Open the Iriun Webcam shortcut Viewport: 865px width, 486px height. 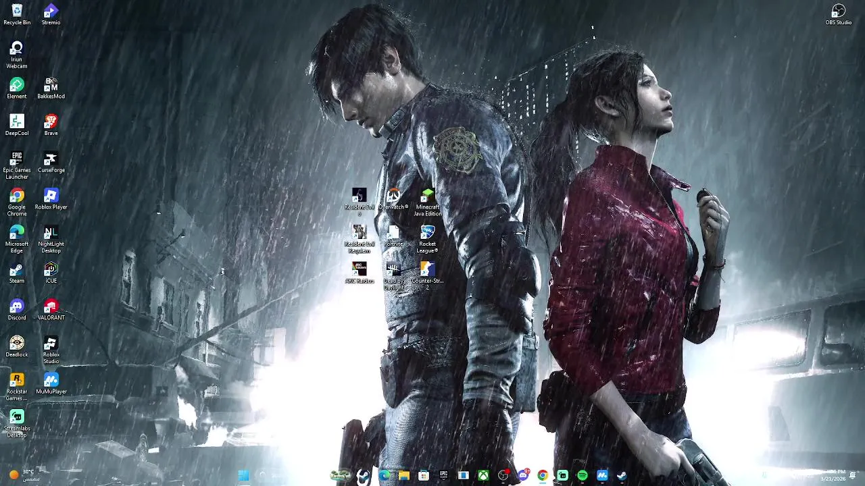(x=17, y=55)
